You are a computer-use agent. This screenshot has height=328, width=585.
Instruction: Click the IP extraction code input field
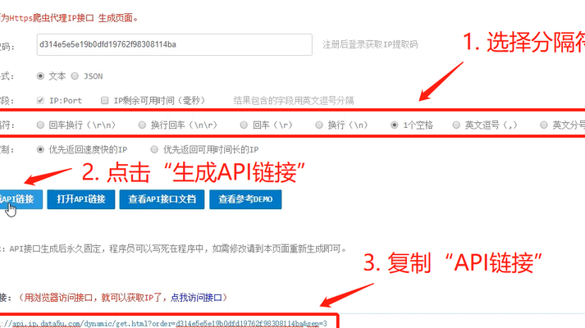(x=174, y=45)
